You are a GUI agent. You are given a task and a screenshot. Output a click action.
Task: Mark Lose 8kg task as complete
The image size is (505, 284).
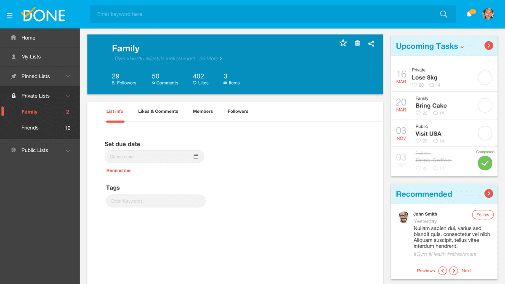tap(485, 78)
